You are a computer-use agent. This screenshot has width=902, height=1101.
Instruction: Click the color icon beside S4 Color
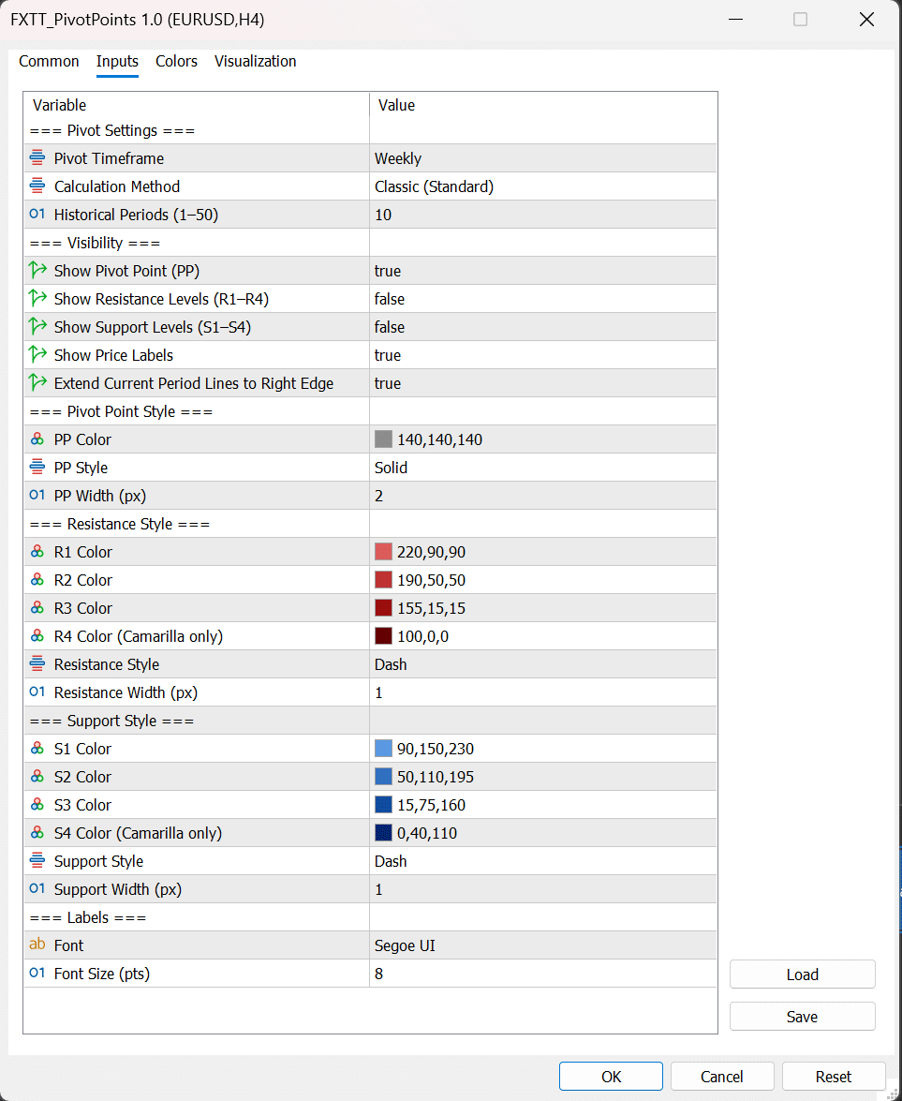click(37, 833)
